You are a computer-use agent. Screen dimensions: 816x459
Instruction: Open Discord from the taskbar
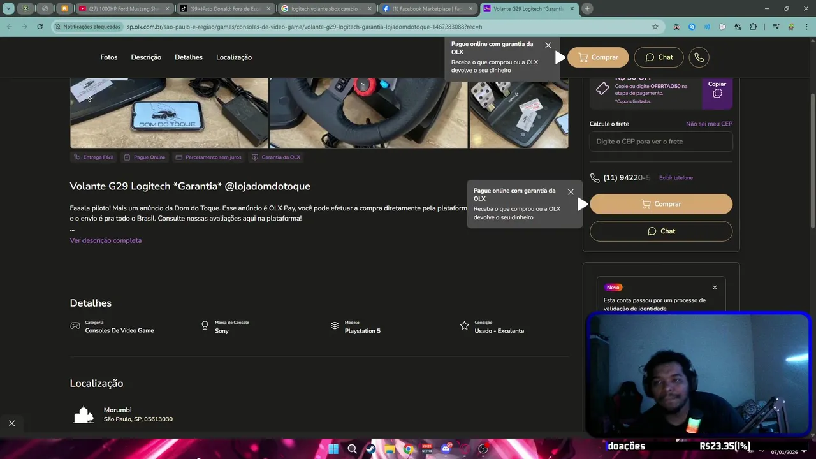[446, 449]
